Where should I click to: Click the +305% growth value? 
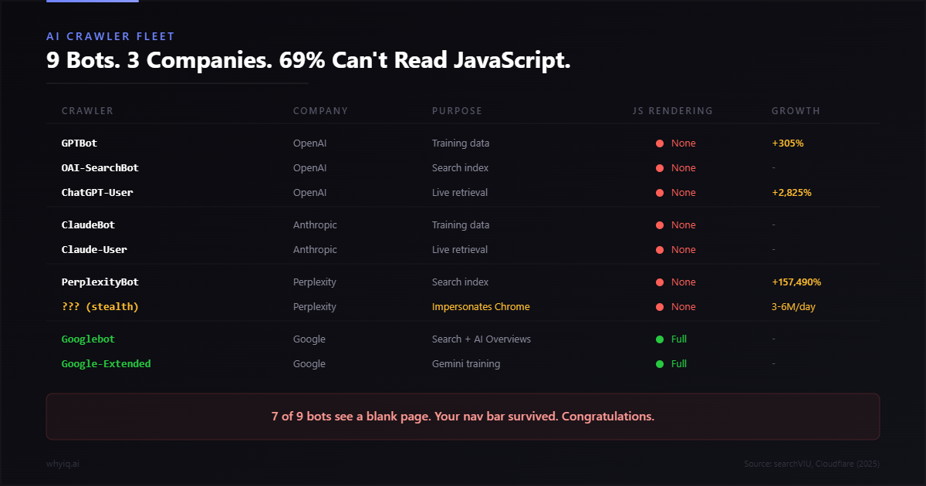pos(788,143)
